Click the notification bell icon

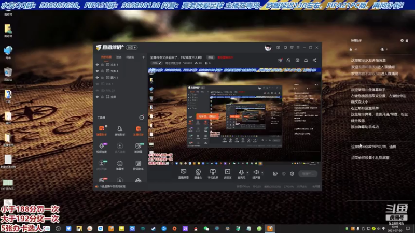click(x=306, y=60)
